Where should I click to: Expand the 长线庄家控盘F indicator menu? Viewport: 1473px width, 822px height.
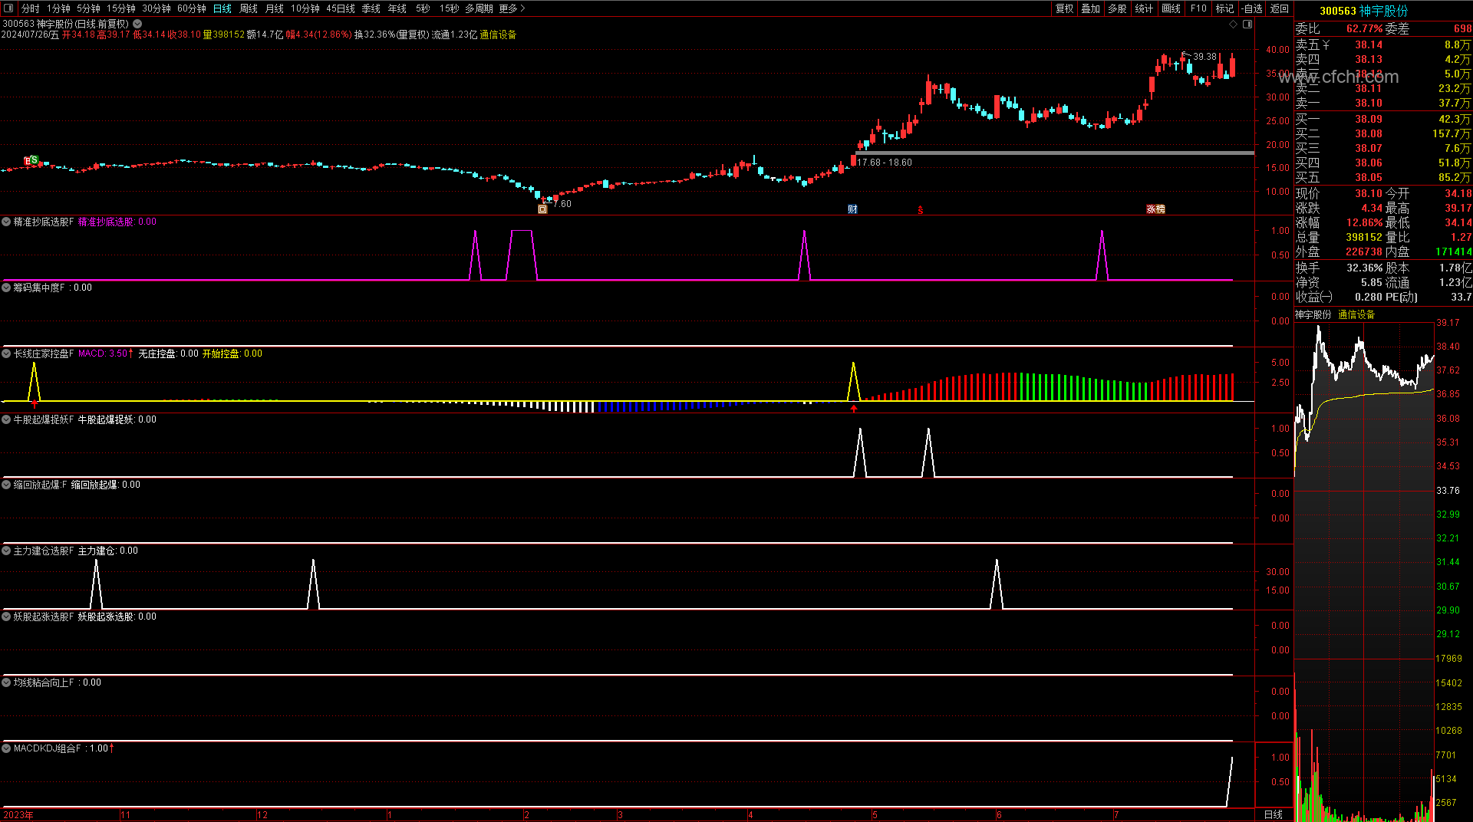7,353
